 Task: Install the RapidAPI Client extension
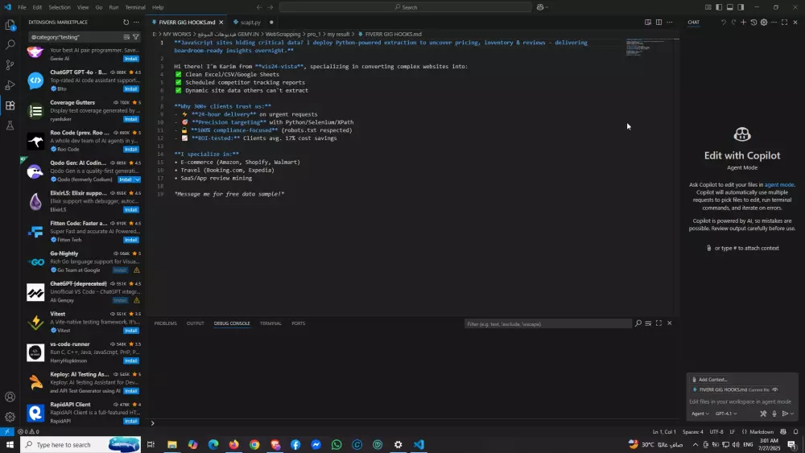[x=131, y=421]
